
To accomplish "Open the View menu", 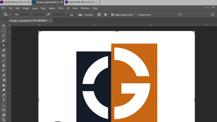I will click(x=75, y=8).
